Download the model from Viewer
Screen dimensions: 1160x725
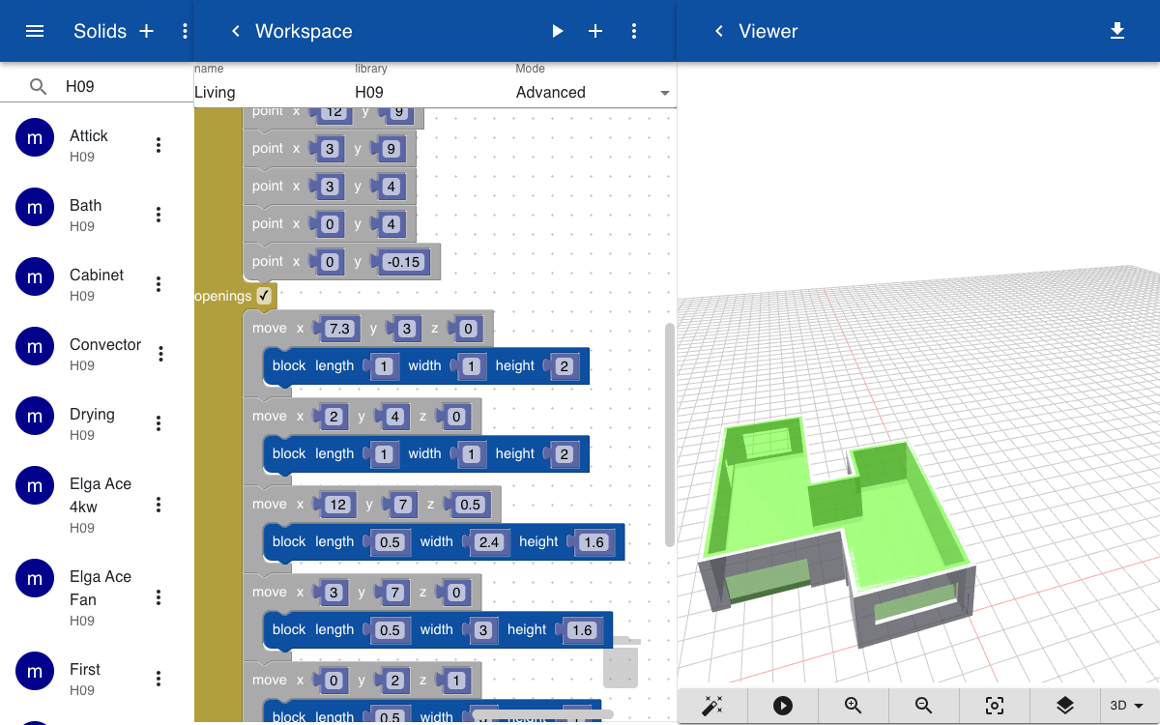[1117, 31]
